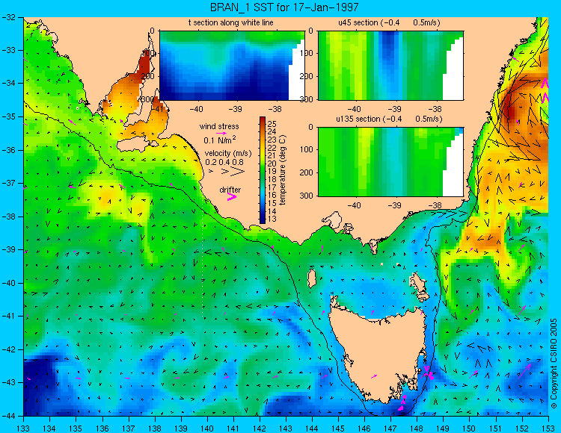Click the color bar tick value 25
This screenshot has height=433, width=561.
click(x=272, y=124)
